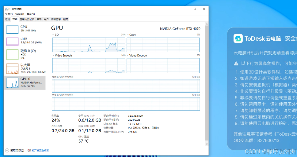The height and width of the screenshot is (157, 297).
Task: Click the 276 MB reserved memory value
Action: pos(133,132)
